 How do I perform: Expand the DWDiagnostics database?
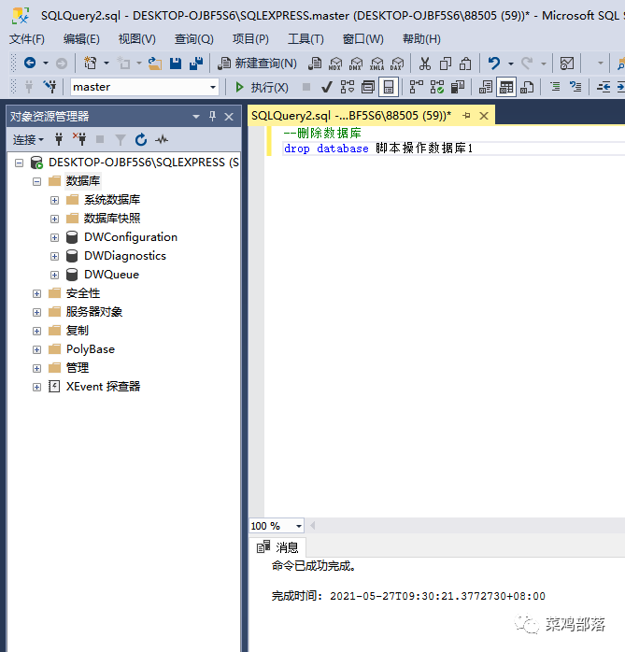(x=54, y=256)
